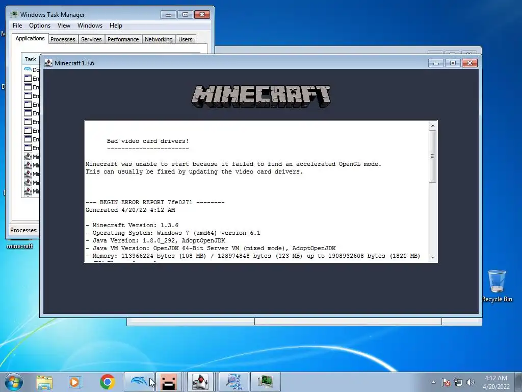Open the File menu in Task Manager
Image resolution: width=522 pixels, height=392 pixels.
[x=17, y=26]
